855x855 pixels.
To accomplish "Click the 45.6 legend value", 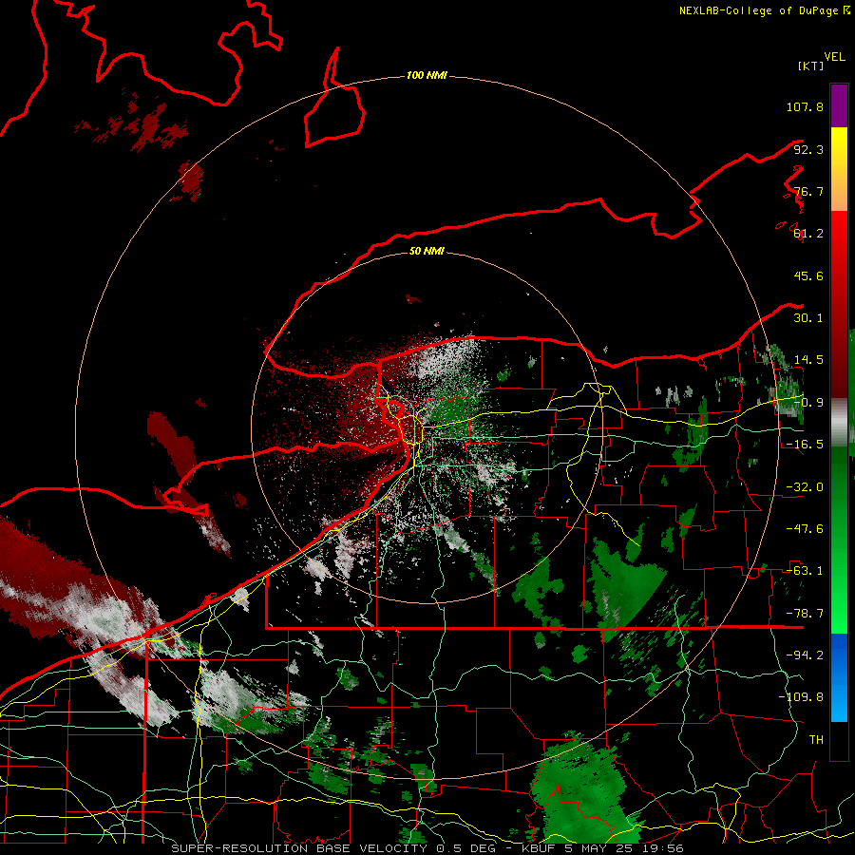I will point(808,275).
